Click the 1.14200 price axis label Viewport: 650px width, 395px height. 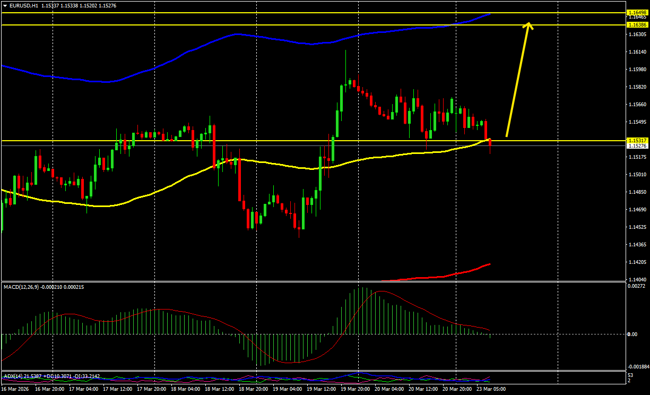click(637, 262)
